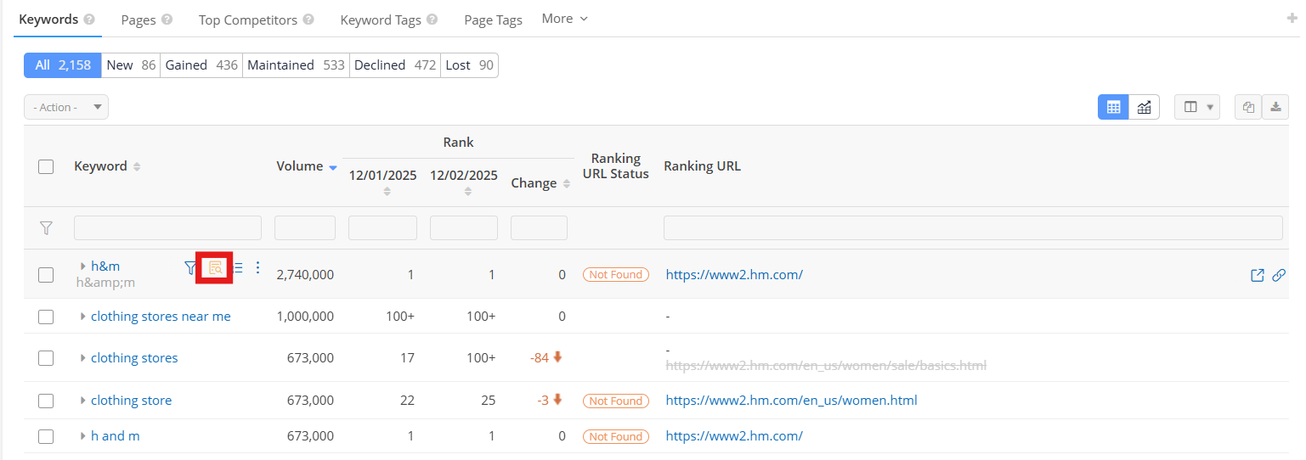Switch to the Top Competitors tab
The height and width of the screenshot is (460, 1306).
(x=256, y=20)
